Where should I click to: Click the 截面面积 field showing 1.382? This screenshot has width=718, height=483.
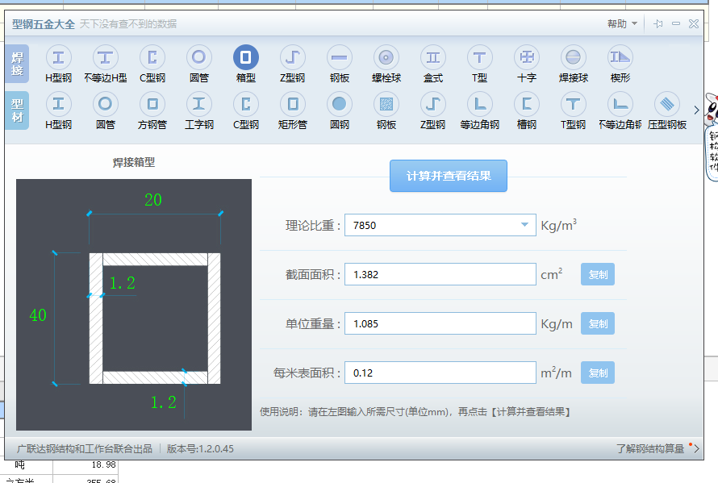tap(440, 274)
